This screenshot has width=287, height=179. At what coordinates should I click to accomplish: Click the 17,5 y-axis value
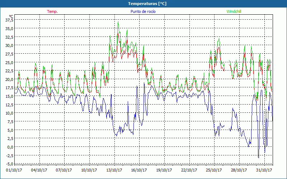click(9, 88)
